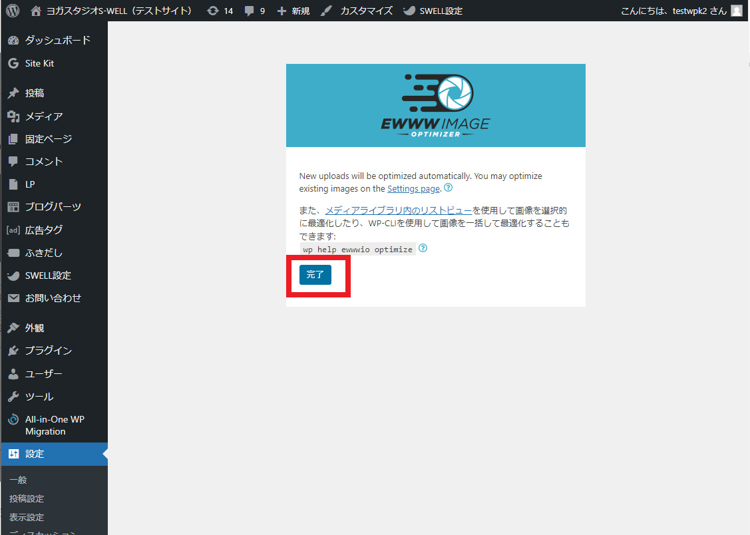
Task: Click the plus icon beside 新規
Action: [281, 11]
